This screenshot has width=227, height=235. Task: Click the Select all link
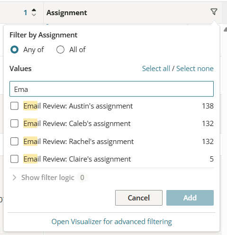156,69
